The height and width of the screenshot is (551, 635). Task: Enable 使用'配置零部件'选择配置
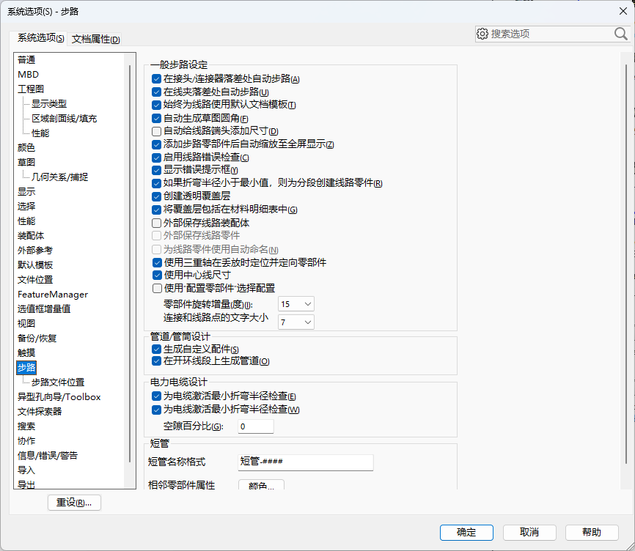(x=157, y=289)
